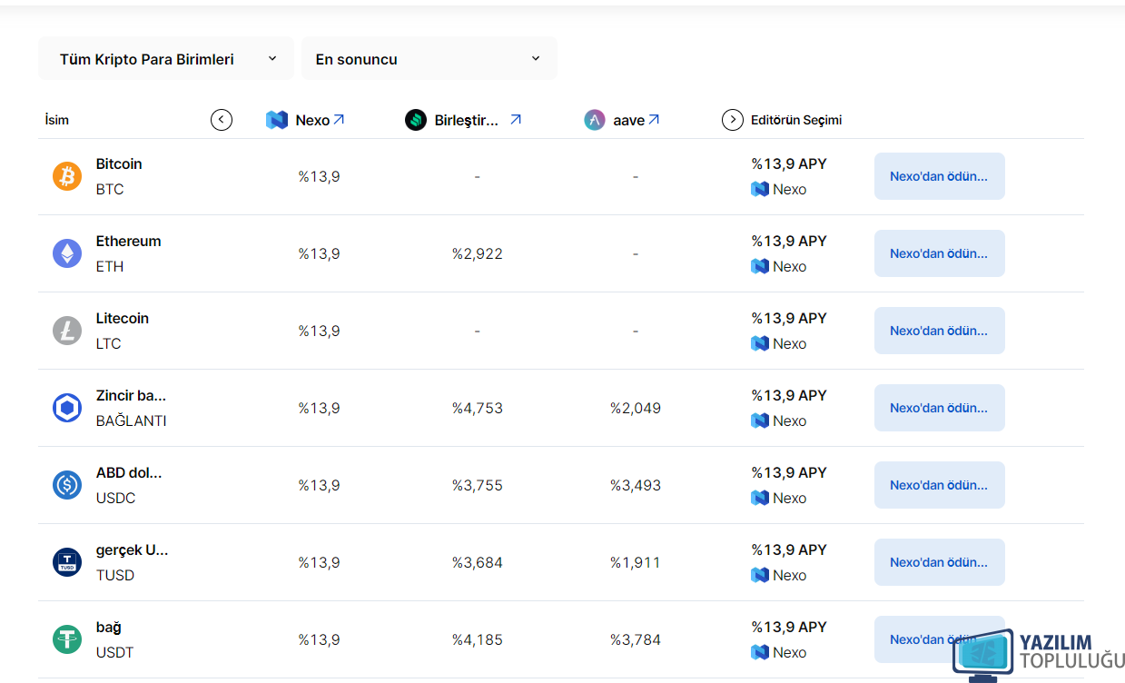This screenshot has height=683, width=1125.
Task: Click the Compound logo in Birleştir column header
Action: [416, 120]
